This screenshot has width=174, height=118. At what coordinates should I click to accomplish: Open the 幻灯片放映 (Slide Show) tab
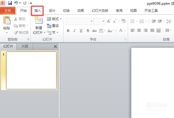[x=100, y=11]
